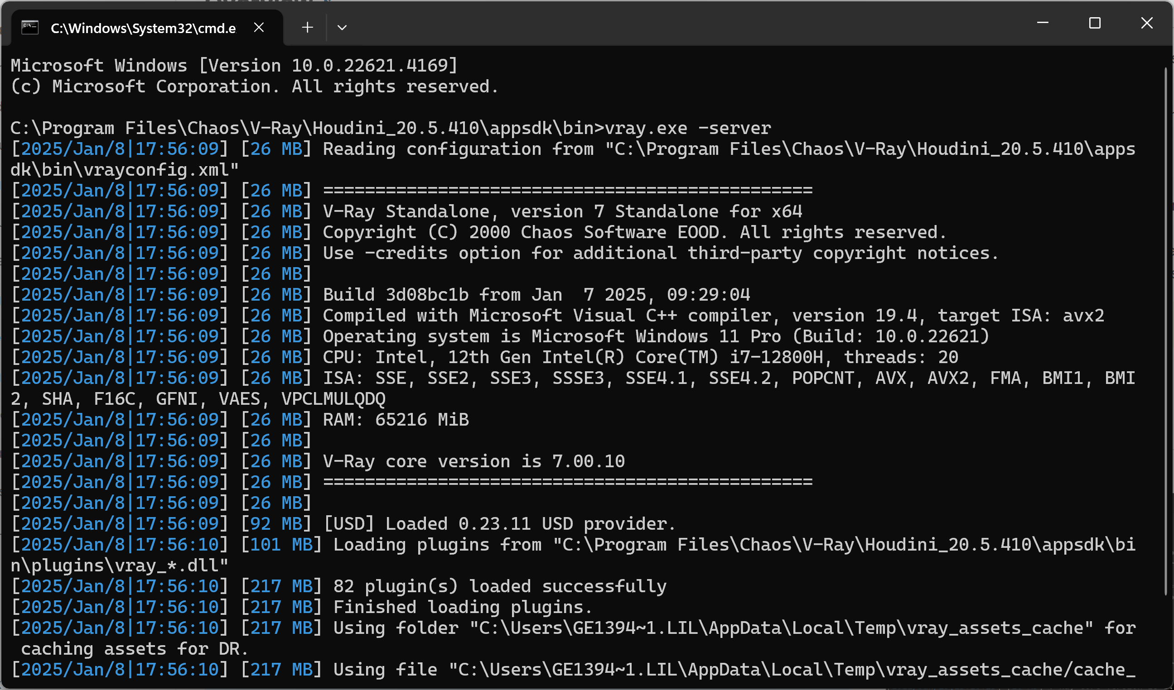Select the C:\Windows\System32\cmd.exe tab
The height and width of the screenshot is (690, 1174).
click(x=147, y=28)
